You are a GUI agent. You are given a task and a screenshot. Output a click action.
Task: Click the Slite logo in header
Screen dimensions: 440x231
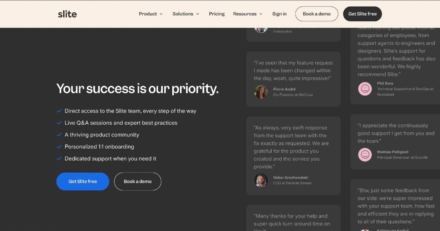pos(67,14)
